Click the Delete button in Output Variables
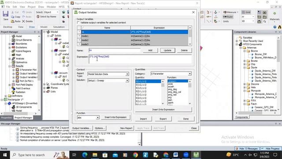Image resolution: width=282 pixels, height=159 pixels. click(184, 50)
